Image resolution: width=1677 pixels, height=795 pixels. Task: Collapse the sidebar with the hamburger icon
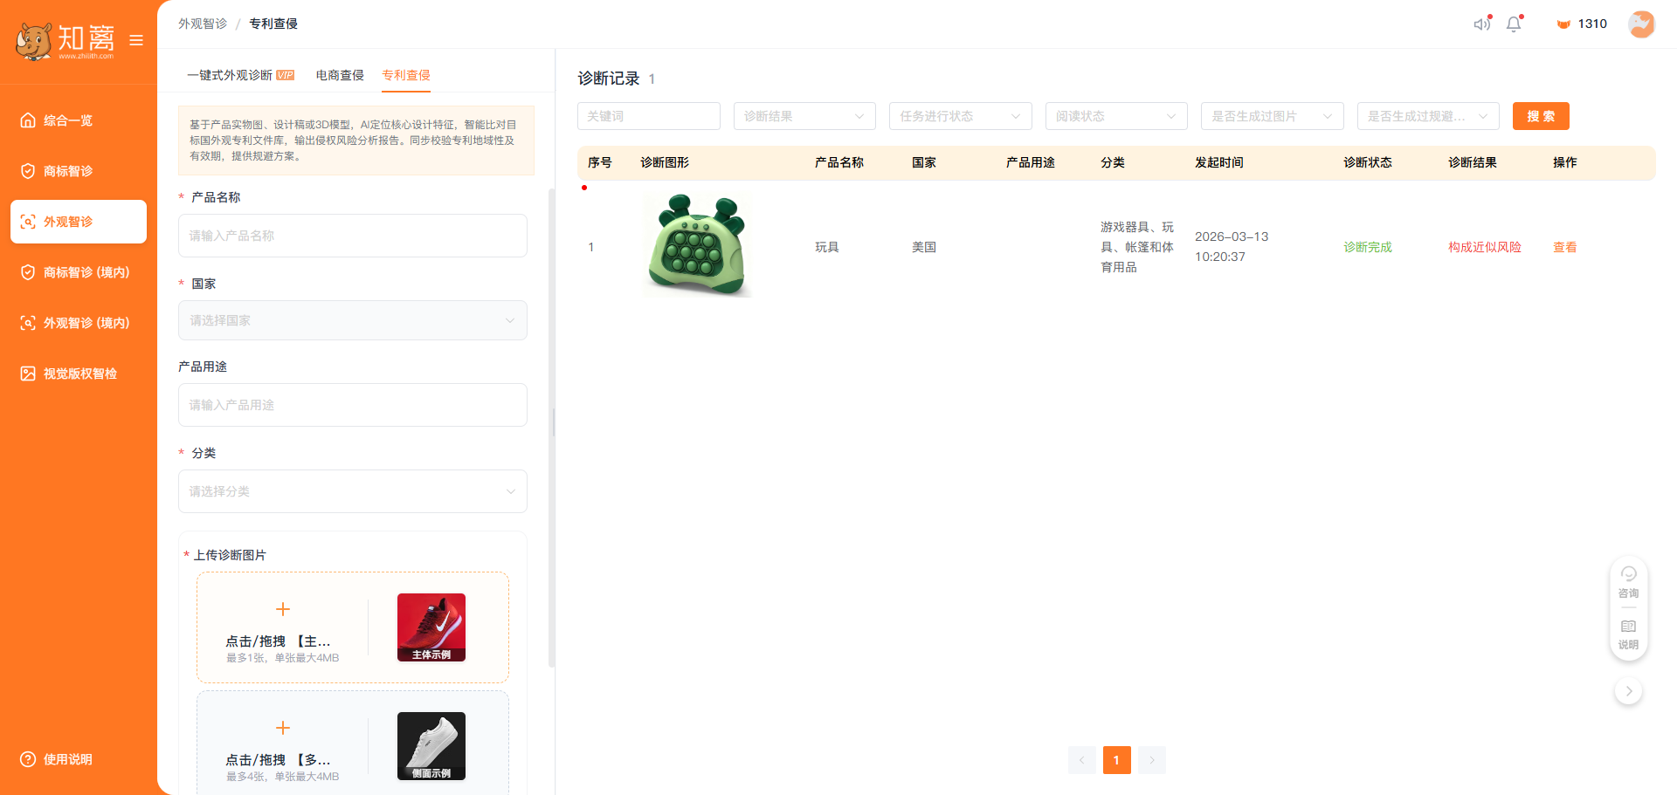click(x=136, y=40)
